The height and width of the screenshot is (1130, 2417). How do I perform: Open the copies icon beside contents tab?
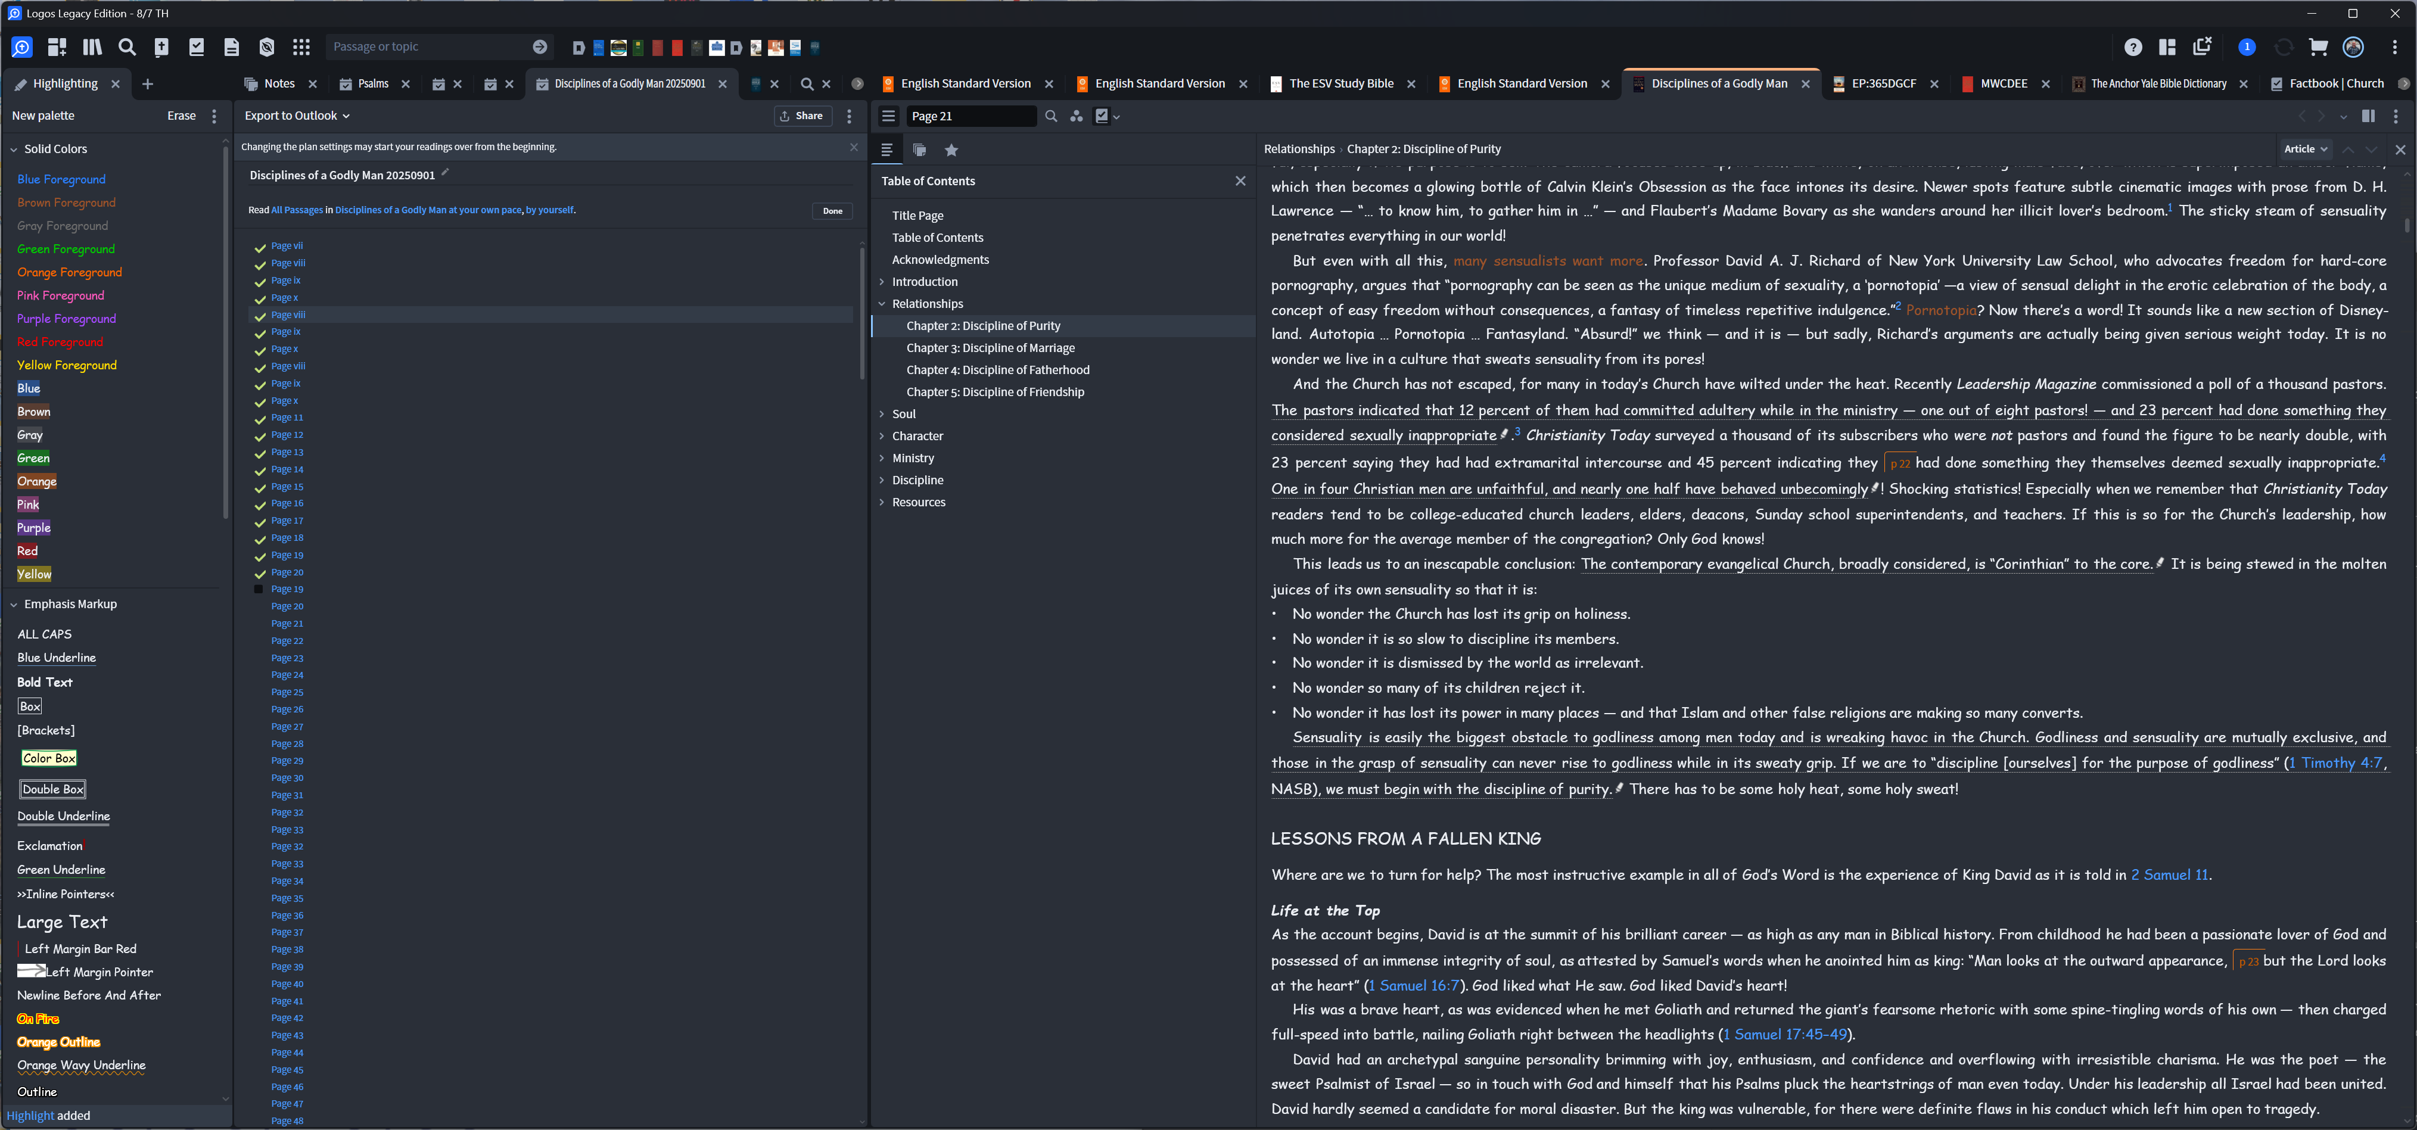click(x=919, y=150)
